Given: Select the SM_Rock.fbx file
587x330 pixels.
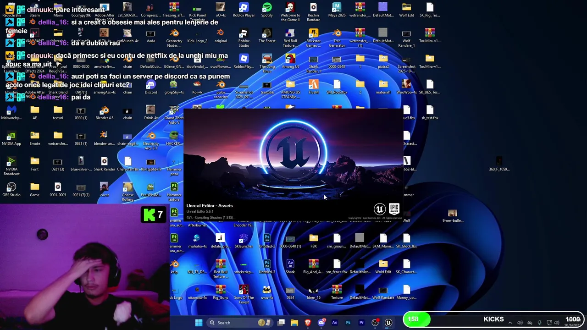Looking at the screenshot, I should click(337, 87).
